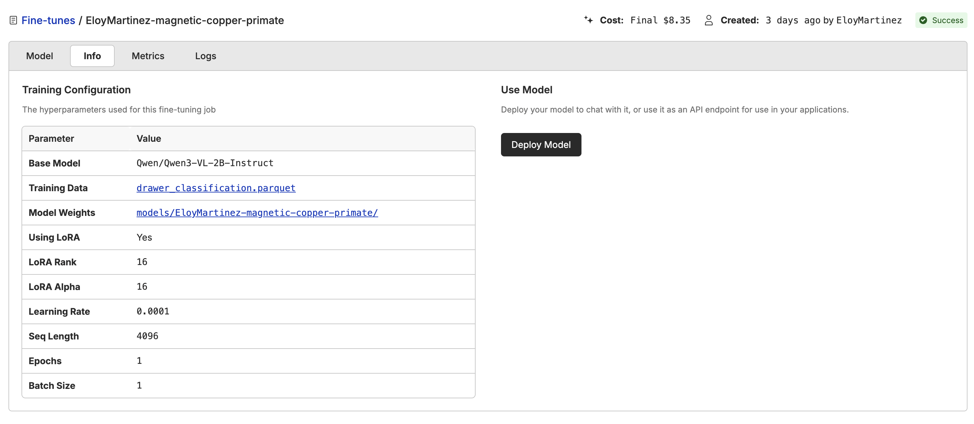Select the Base Model row value Qwen/Qwen3-VL-2B-Instruct
Screen dimensions: 974x424
(x=205, y=163)
